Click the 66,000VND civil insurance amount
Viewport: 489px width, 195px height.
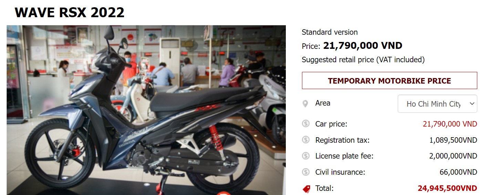[458, 172]
